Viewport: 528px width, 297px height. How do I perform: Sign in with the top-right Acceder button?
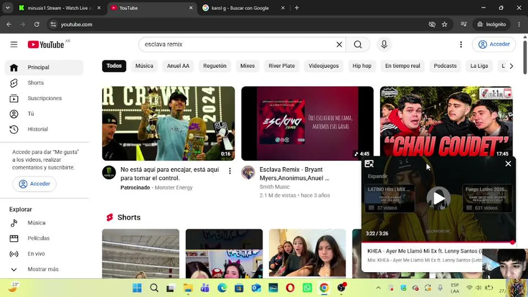tap(494, 45)
